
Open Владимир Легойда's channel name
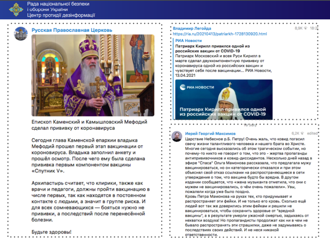(x=192, y=28)
